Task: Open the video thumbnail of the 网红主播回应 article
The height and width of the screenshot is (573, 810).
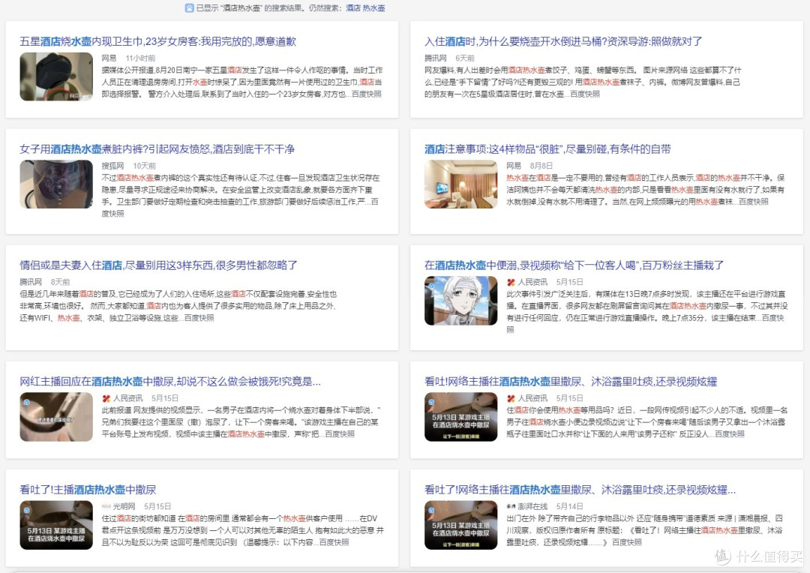Action: (x=56, y=417)
